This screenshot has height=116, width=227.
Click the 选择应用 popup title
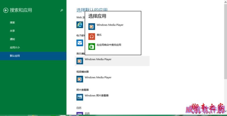(97, 16)
